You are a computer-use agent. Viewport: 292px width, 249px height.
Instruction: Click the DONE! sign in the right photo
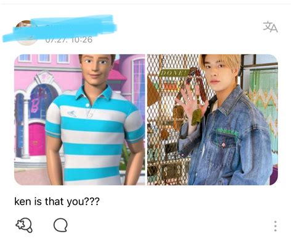click(x=174, y=73)
